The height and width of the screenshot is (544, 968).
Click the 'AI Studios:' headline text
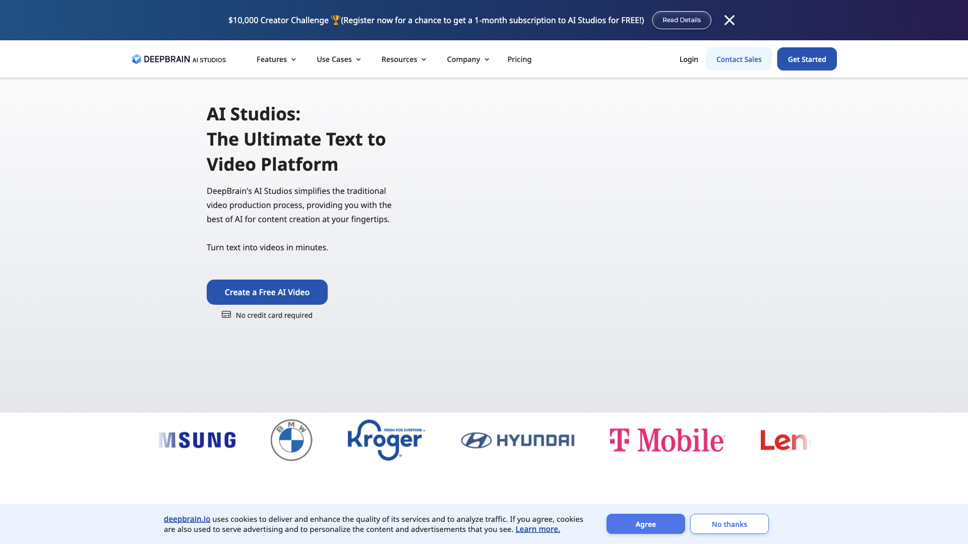254,114
